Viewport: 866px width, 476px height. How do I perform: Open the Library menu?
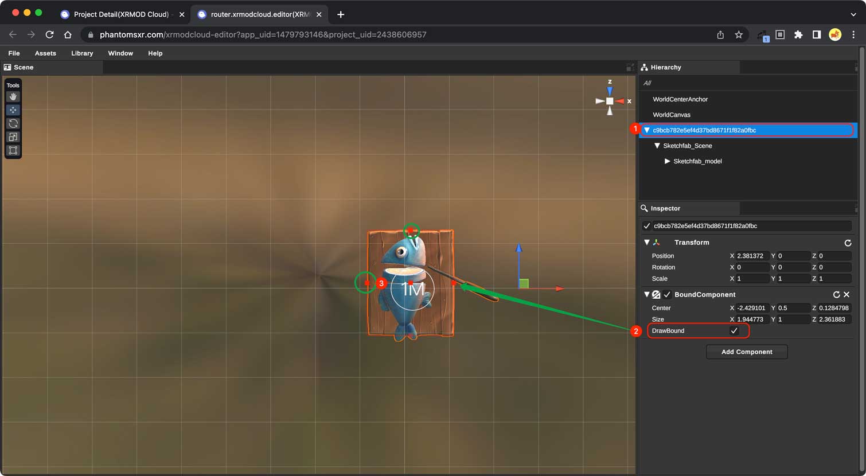(x=82, y=53)
